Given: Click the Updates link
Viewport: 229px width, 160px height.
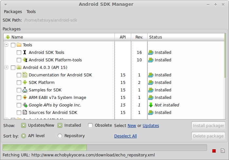Looking at the screenshot, I should (x=151, y=126).
